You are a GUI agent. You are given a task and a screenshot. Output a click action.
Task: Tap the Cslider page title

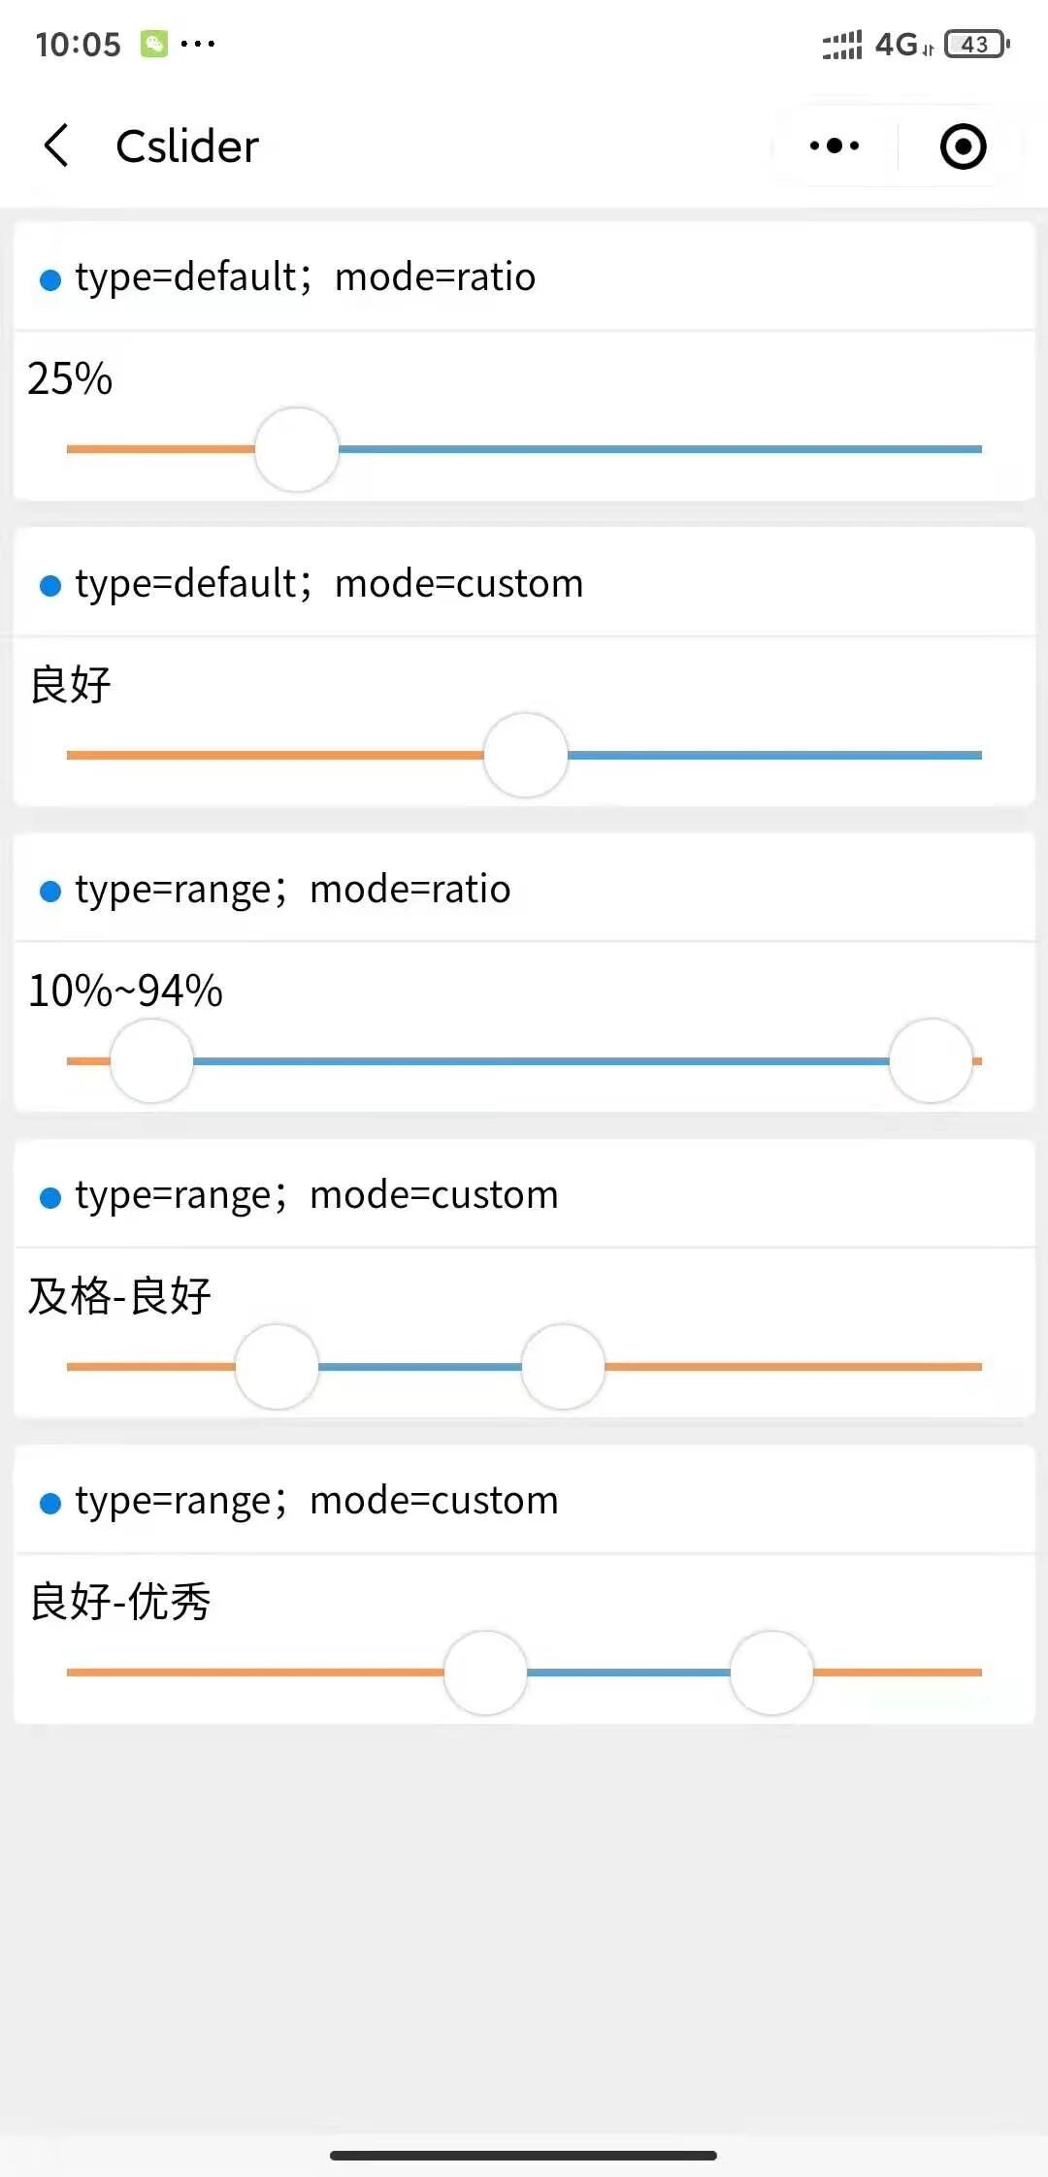187,146
